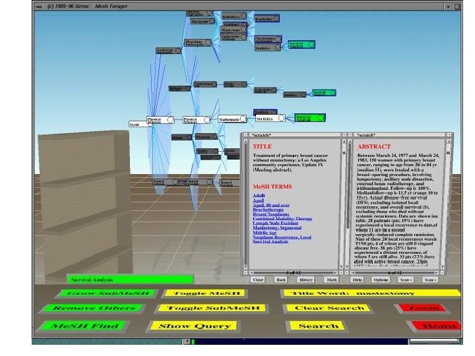This screenshot has width=475, height=356.
Task: Follow the Neoplasm Recurrence, Local link
Action: click(282, 237)
